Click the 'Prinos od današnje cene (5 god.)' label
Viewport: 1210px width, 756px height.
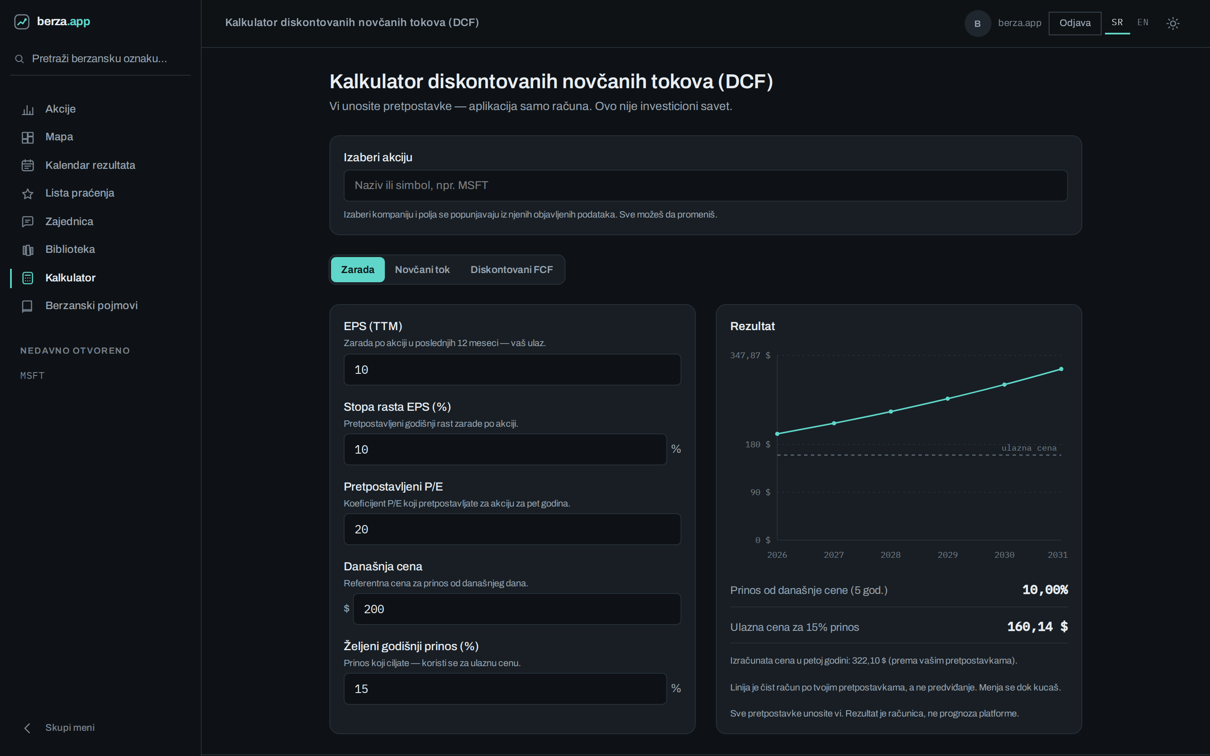(x=808, y=591)
